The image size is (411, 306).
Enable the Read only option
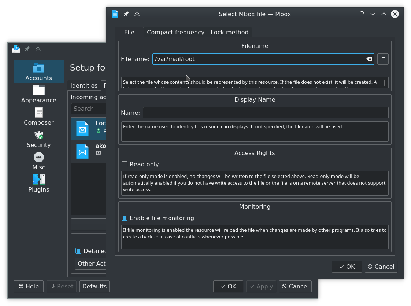125,164
